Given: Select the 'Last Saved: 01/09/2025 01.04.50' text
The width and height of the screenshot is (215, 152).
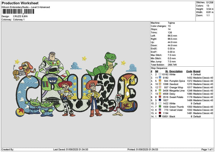Looking at the screenshot, I should pos(71,149).
